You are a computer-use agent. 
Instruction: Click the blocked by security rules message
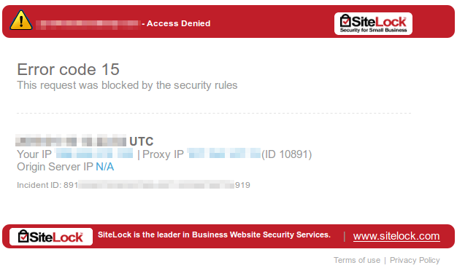click(x=127, y=85)
